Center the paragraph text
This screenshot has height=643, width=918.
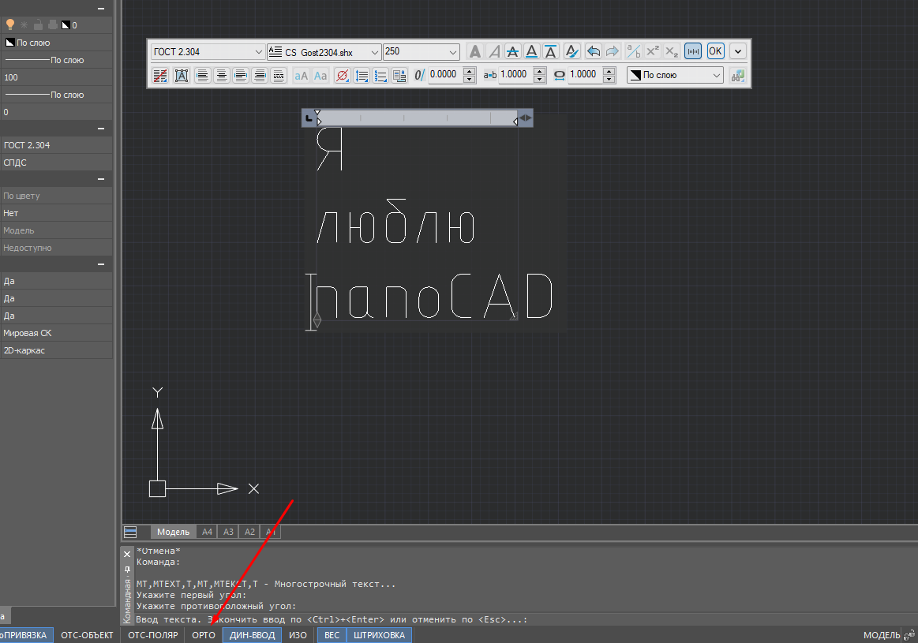click(221, 76)
